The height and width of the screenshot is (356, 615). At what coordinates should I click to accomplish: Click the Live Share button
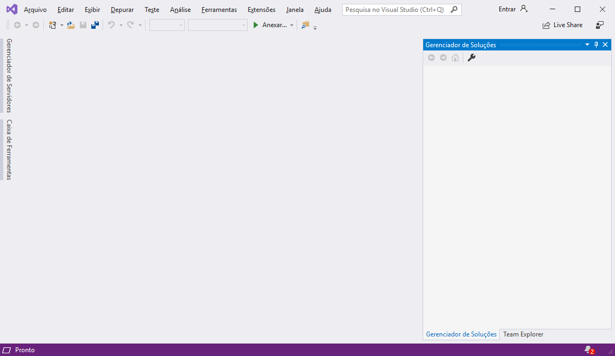coord(562,25)
